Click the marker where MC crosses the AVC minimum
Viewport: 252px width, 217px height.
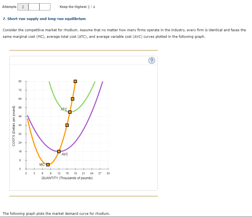pyautogui.click(x=59, y=151)
